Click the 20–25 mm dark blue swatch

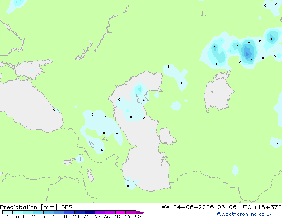[79, 212]
